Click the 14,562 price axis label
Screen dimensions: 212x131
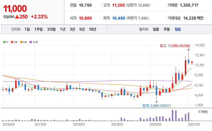coord(200,45)
